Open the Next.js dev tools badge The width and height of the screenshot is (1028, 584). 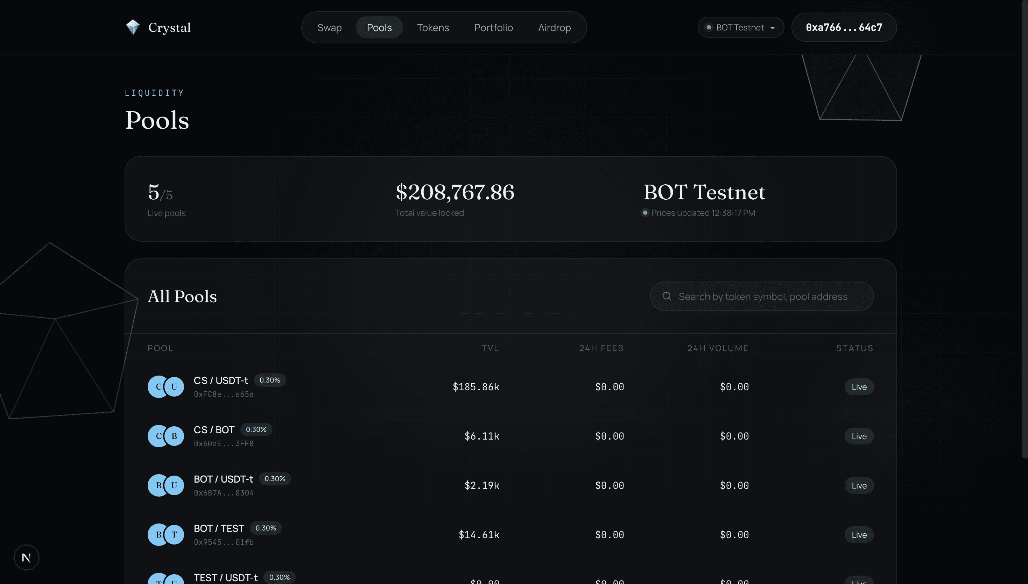point(27,557)
